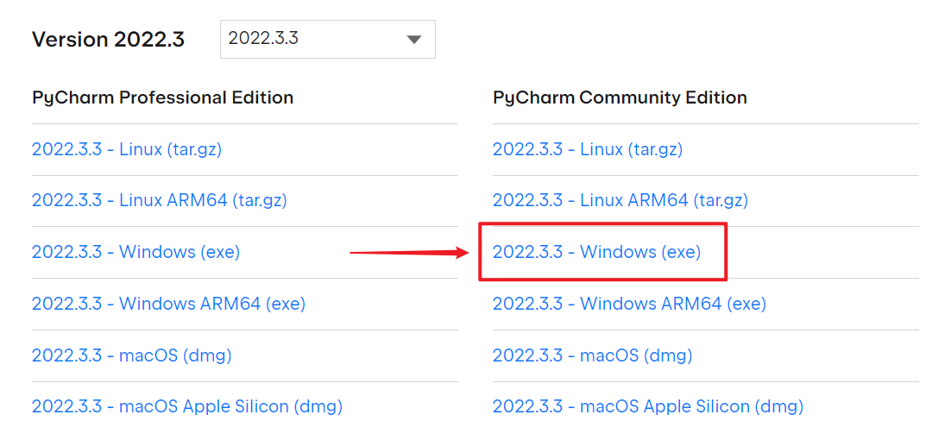Download Professional Edition Linux (tar.gz)

pyautogui.click(x=127, y=149)
